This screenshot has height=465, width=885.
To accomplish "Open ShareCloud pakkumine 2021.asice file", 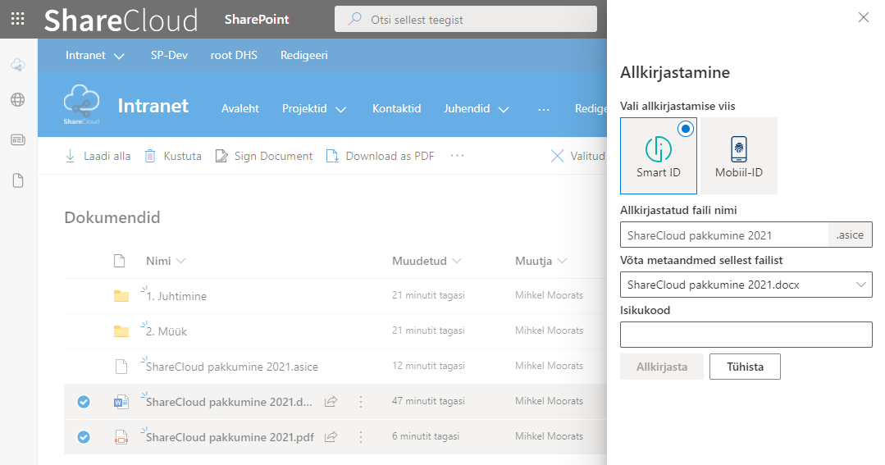I will pyautogui.click(x=232, y=367).
